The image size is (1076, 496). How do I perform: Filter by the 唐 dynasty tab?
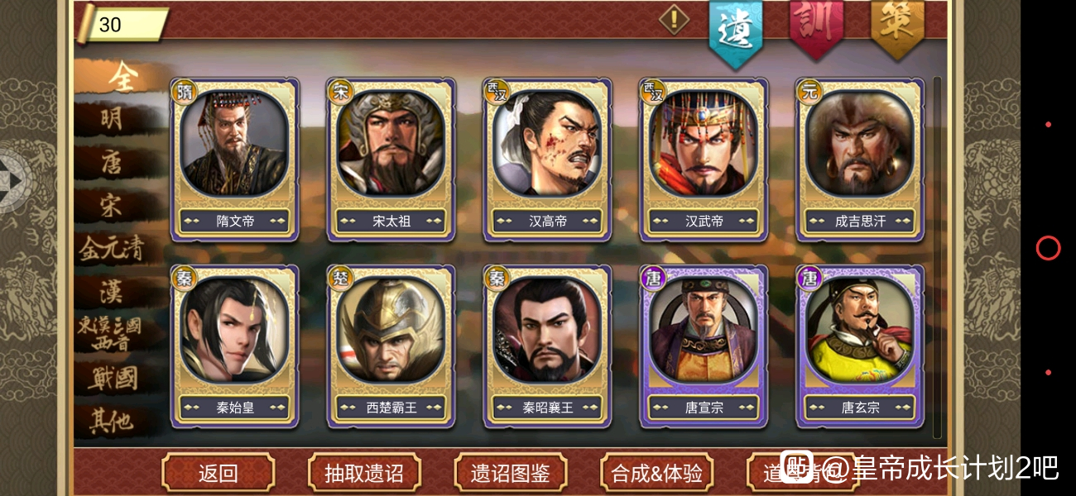[x=113, y=163]
